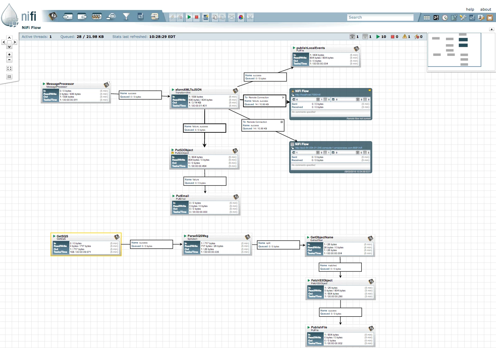This screenshot has width=496, height=348.
Task: Open the Summary table icon
Action: click(427, 18)
